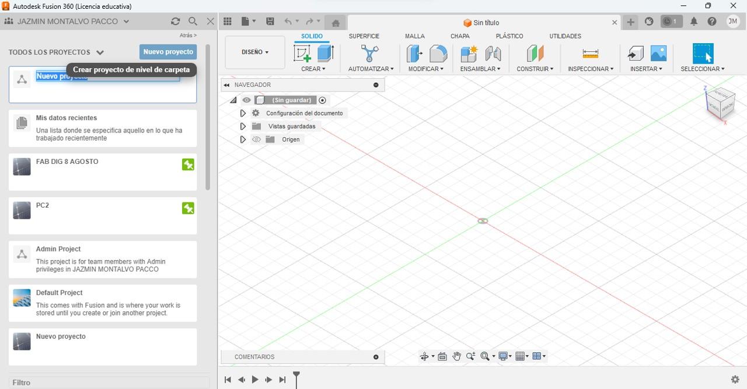The width and height of the screenshot is (747, 389).
Task: Redo the last action
Action: tap(310, 22)
